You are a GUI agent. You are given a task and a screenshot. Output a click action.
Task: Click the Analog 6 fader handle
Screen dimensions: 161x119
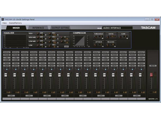tap(50, 75)
